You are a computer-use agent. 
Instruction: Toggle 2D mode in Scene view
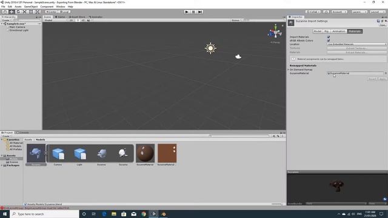coord(72,20)
